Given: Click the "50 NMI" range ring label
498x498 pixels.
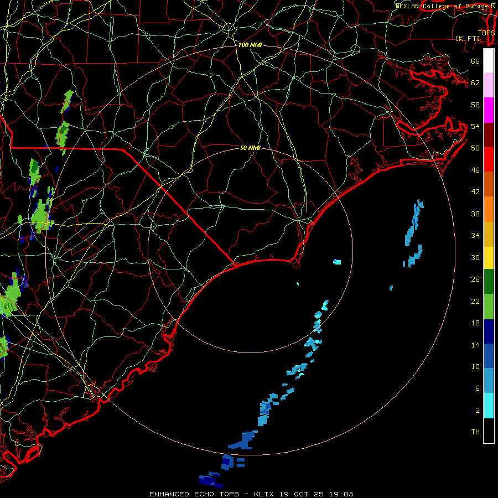Looking at the screenshot, I should [x=250, y=148].
